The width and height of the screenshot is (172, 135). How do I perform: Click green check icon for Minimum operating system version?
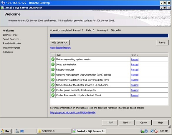(53, 59)
